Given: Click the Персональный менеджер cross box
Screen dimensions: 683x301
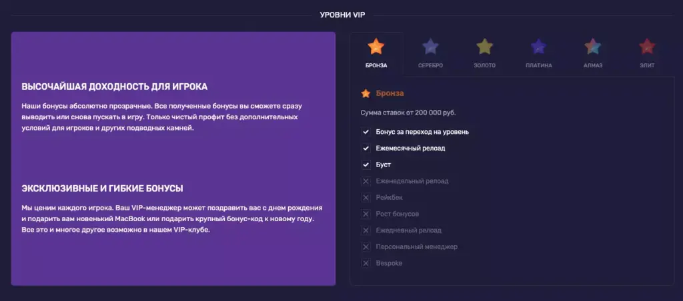Looking at the screenshot, I should click(366, 247).
